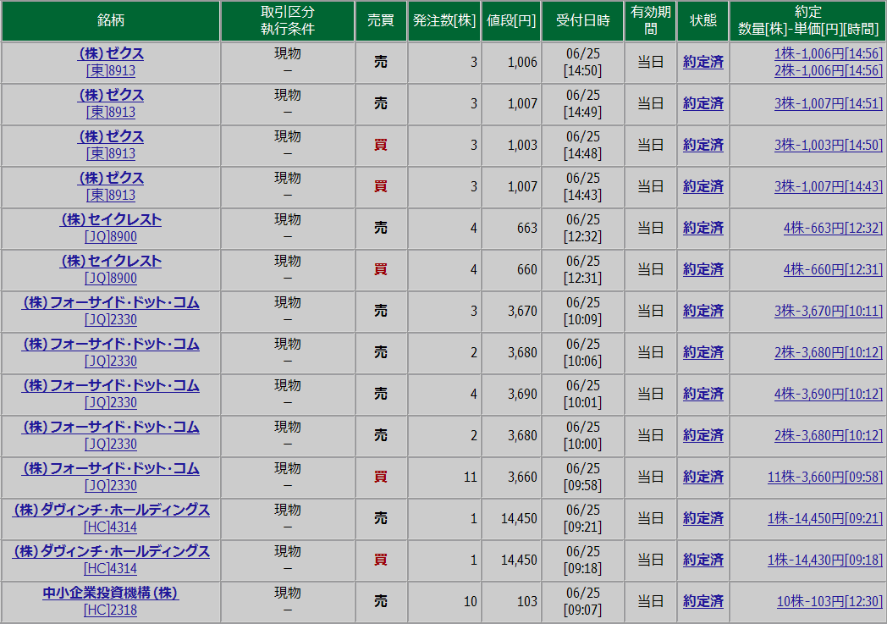Select the 銘柄 column header

[111, 21]
